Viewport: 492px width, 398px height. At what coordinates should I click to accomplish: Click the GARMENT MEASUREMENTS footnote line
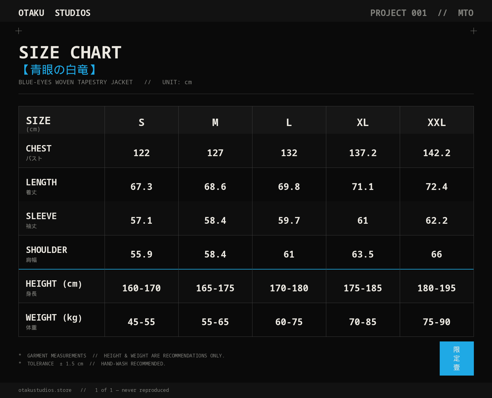point(122,355)
